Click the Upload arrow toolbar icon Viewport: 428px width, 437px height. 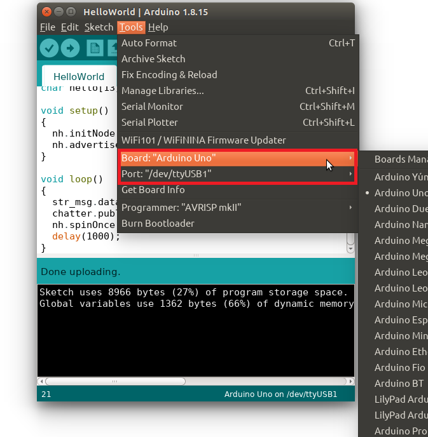[x=71, y=48]
